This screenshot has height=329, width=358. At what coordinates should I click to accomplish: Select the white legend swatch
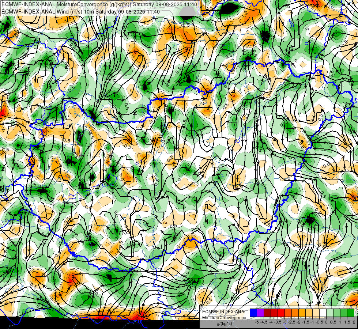coord(323,313)
